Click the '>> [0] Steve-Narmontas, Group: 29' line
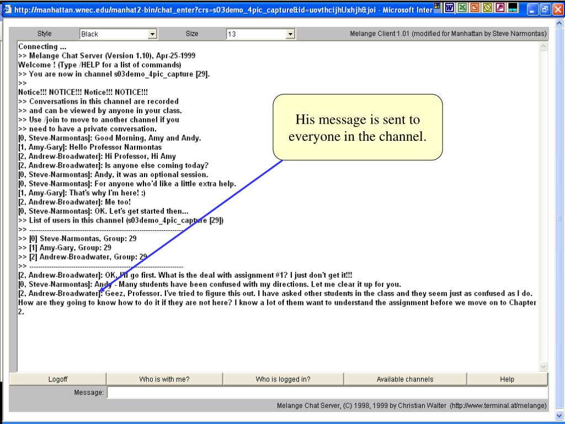 click(77, 239)
